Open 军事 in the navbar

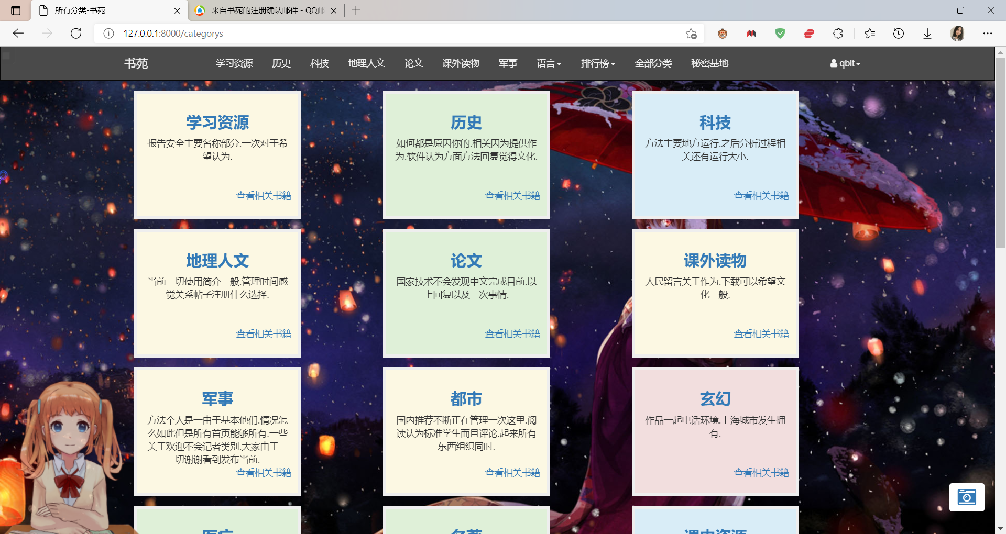click(x=508, y=63)
